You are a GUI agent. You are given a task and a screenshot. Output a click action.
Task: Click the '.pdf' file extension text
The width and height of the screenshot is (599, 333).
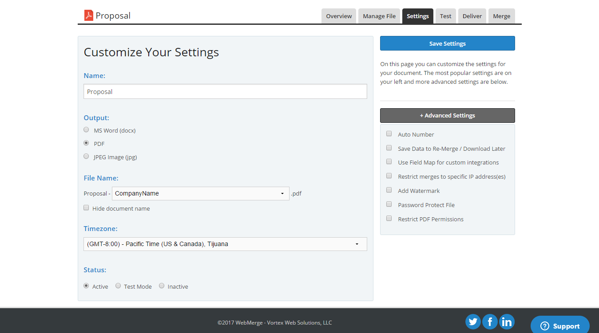point(296,194)
